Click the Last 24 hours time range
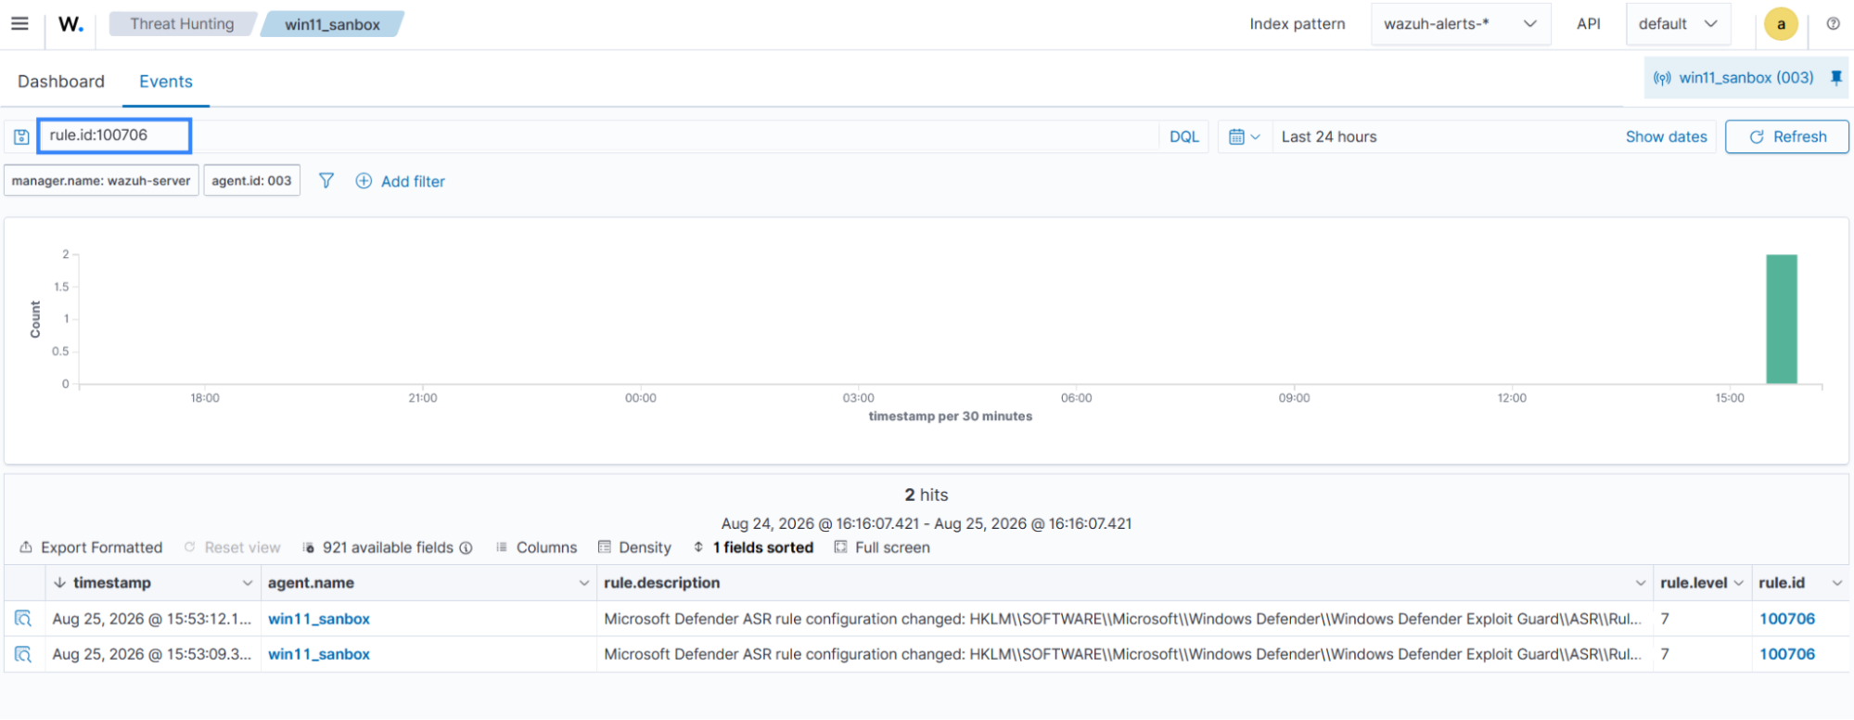 (1329, 137)
